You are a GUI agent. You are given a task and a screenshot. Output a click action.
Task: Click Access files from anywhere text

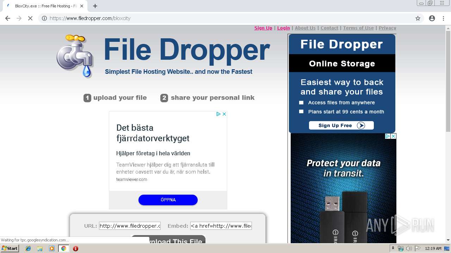(341, 103)
